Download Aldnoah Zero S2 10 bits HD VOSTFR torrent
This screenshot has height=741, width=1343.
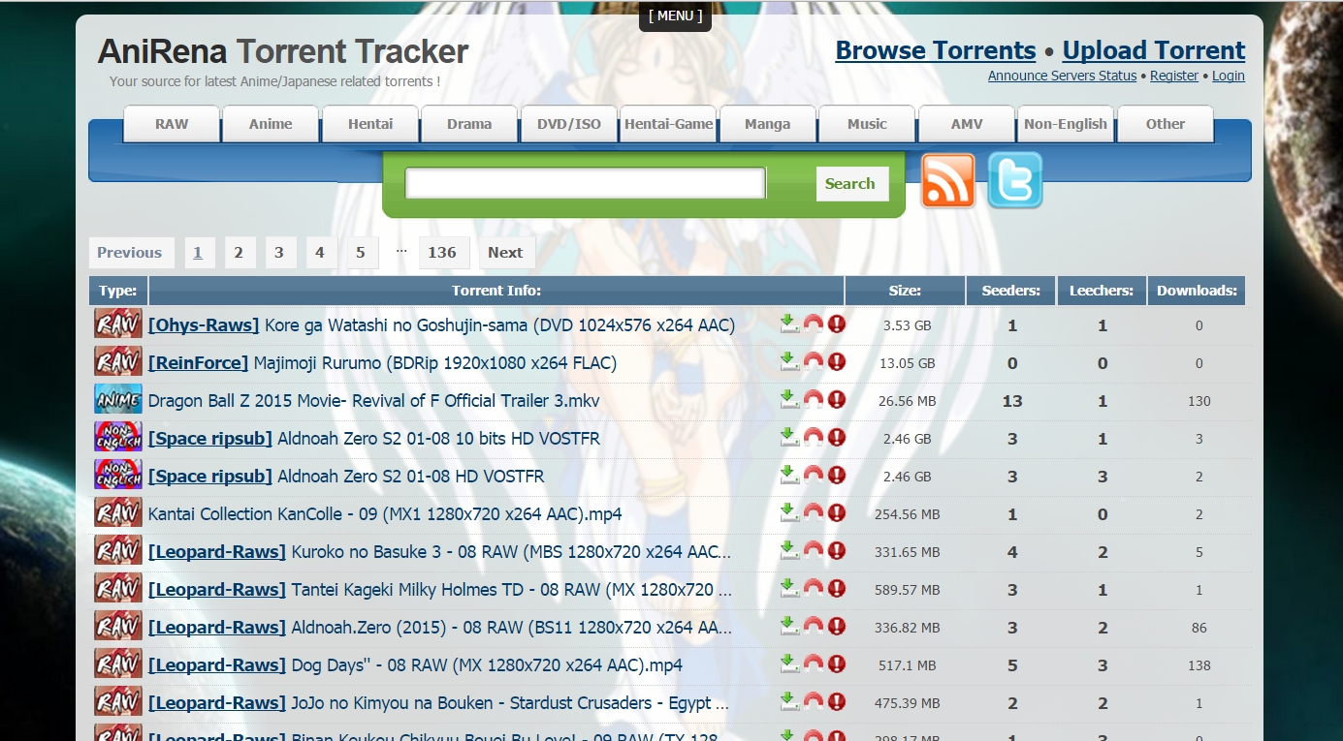coord(789,437)
